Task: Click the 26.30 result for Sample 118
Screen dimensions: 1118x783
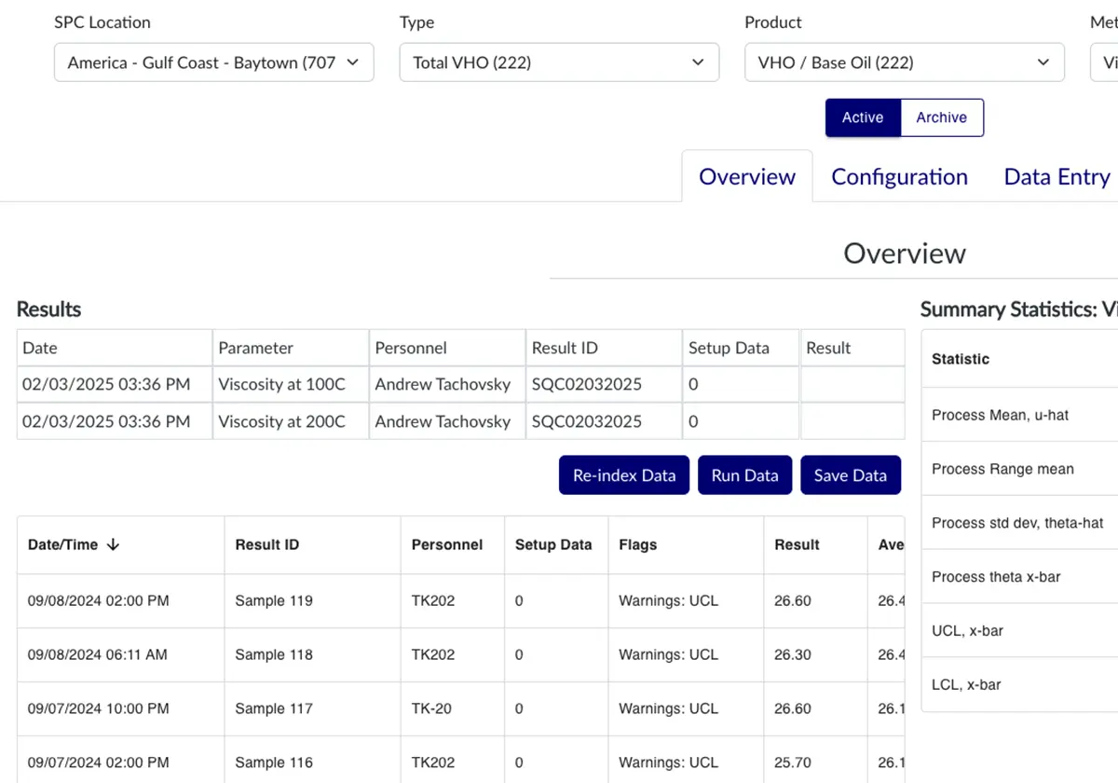Action: (x=793, y=655)
